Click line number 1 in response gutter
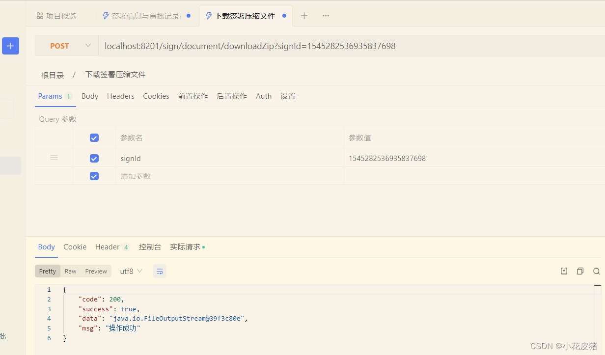Viewport: 605px width, 355px height. [x=49, y=290]
